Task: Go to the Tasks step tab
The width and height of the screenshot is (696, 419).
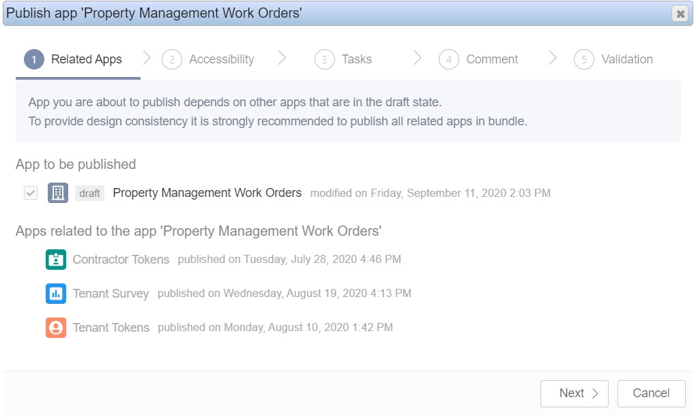Action: (x=356, y=59)
